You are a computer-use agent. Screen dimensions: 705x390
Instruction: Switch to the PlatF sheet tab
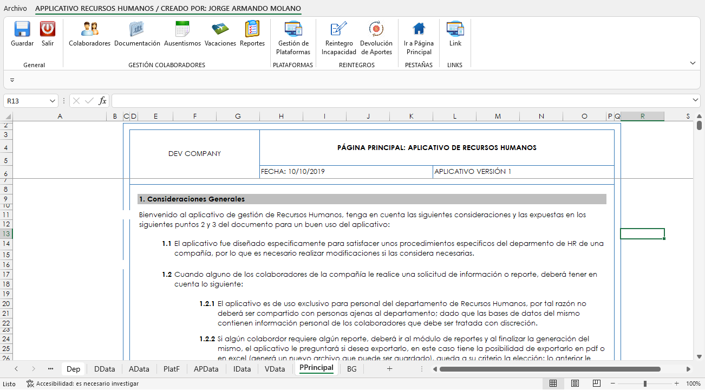click(x=172, y=369)
